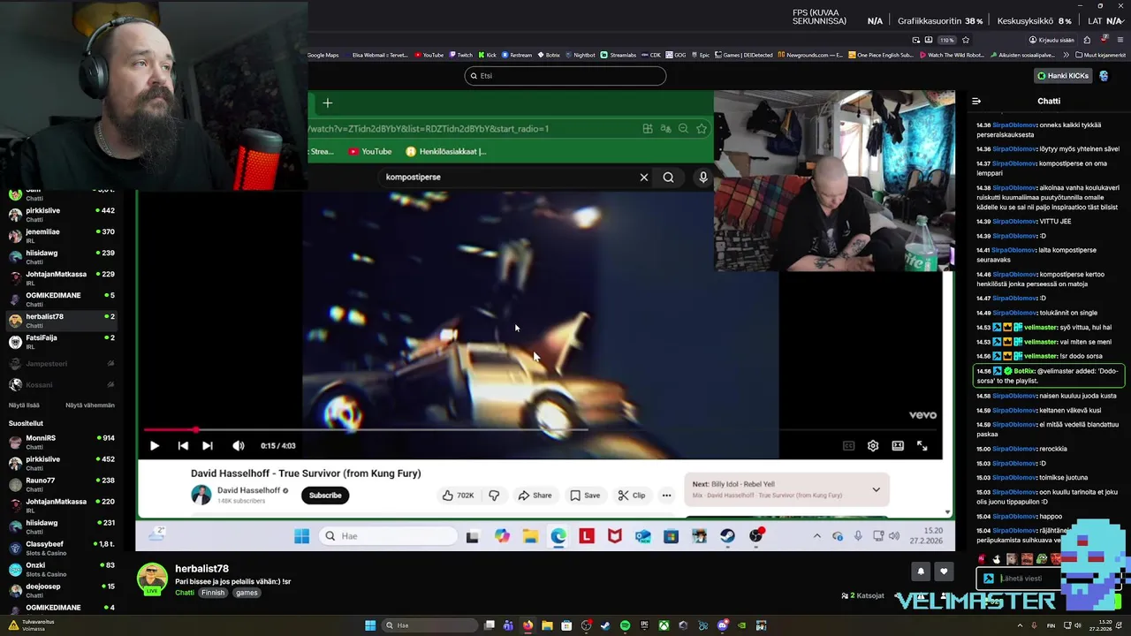Screen dimensions: 1131x636
Task: Follow herbalist78 with heart button
Action: 944,572
